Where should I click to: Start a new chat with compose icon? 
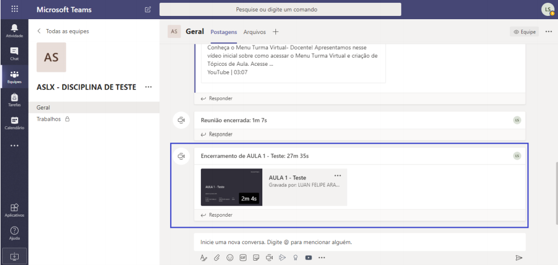148,10
